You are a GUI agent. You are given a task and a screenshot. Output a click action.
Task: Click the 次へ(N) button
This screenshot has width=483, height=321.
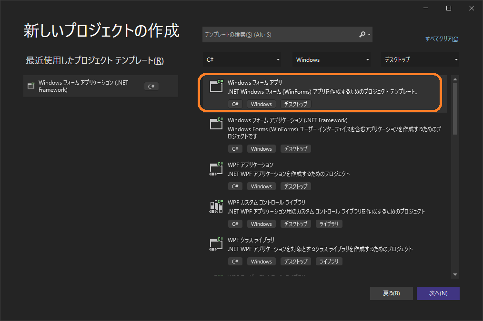click(x=438, y=293)
